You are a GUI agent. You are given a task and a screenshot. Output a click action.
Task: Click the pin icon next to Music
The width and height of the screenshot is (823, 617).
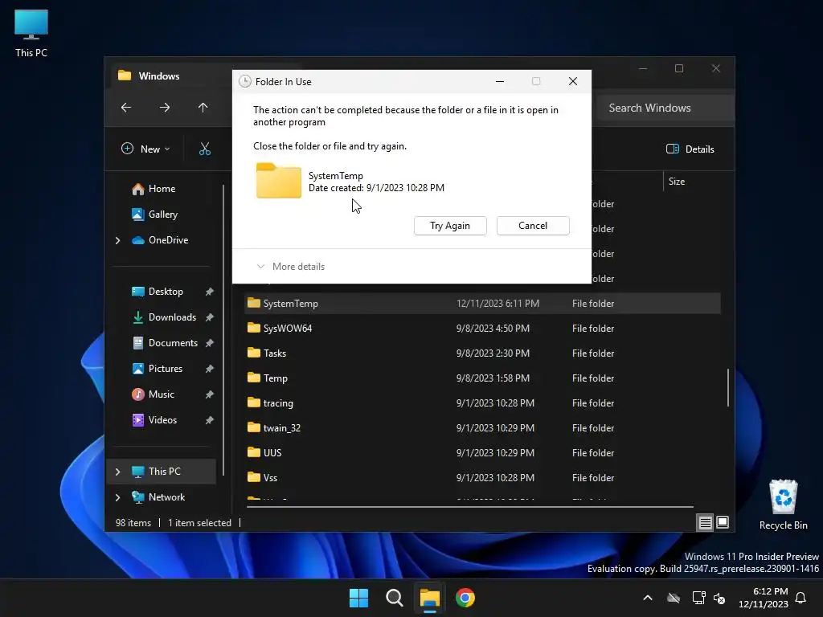[210, 394]
